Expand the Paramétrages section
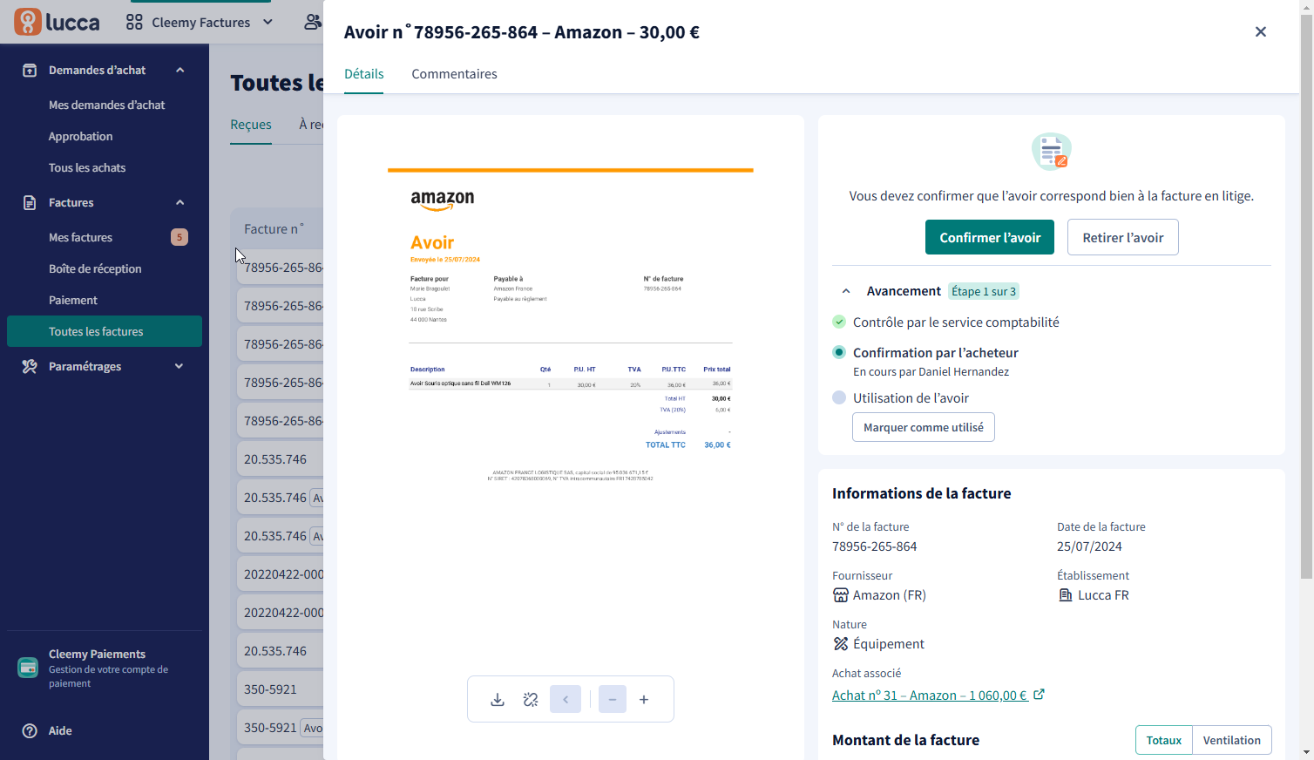 tap(179, 366)
